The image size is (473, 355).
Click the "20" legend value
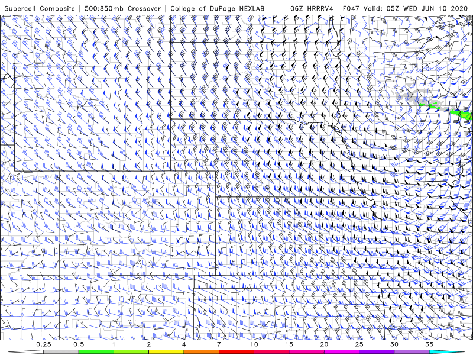(x=324, y=344)
